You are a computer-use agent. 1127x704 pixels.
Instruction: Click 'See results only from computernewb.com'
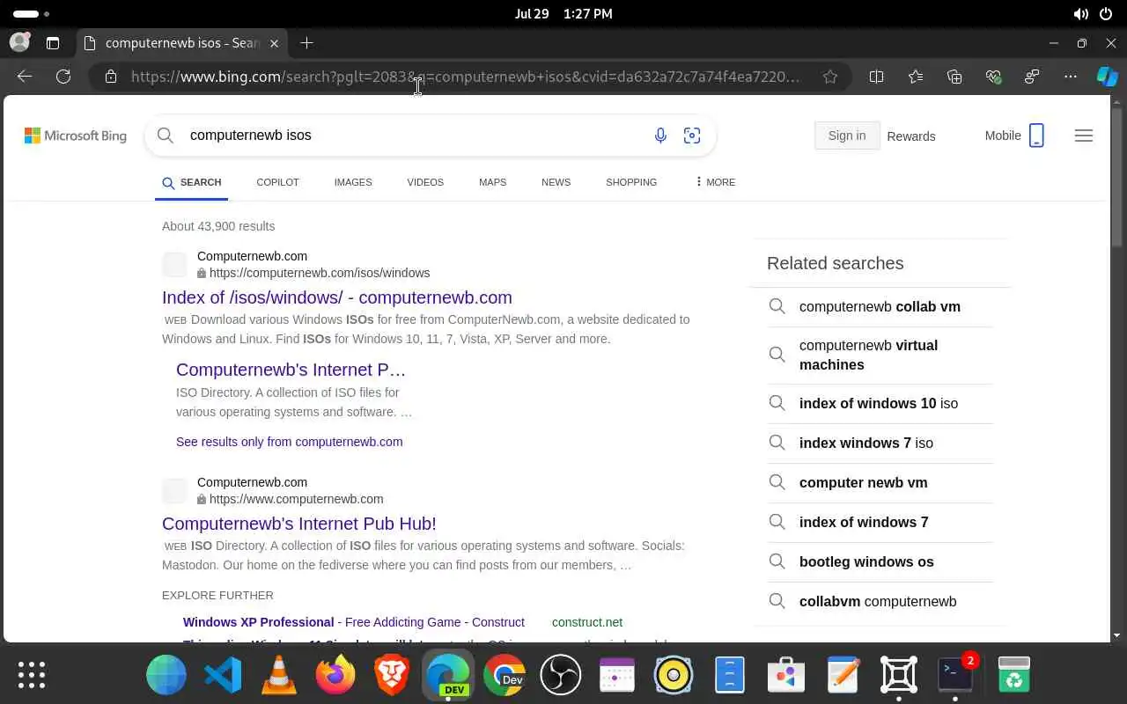pyautogui.click(x=289, y=442)
